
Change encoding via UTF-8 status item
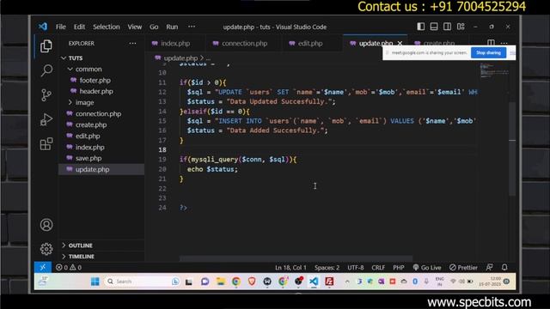pos(355,267)
